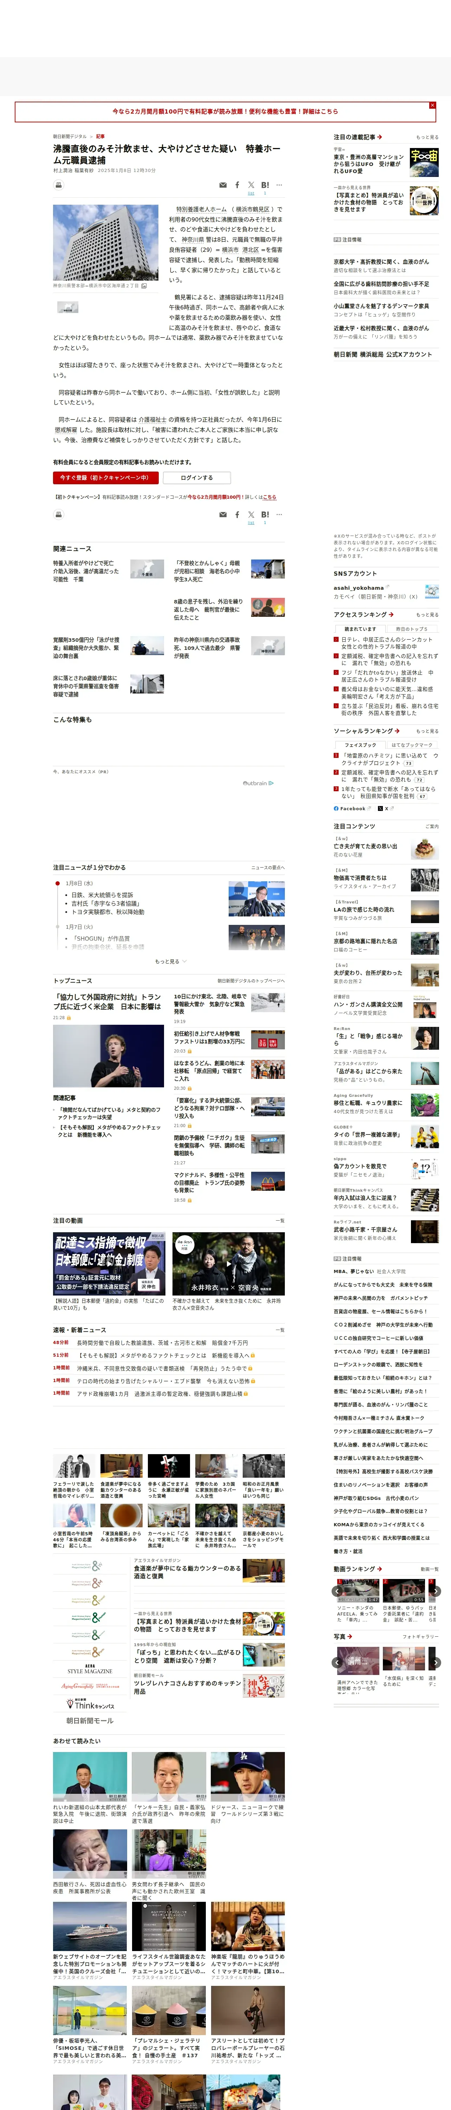
Task: Open ranking item 日テレ、中居正広さんのシーンカット
Action: pos(386,643)
